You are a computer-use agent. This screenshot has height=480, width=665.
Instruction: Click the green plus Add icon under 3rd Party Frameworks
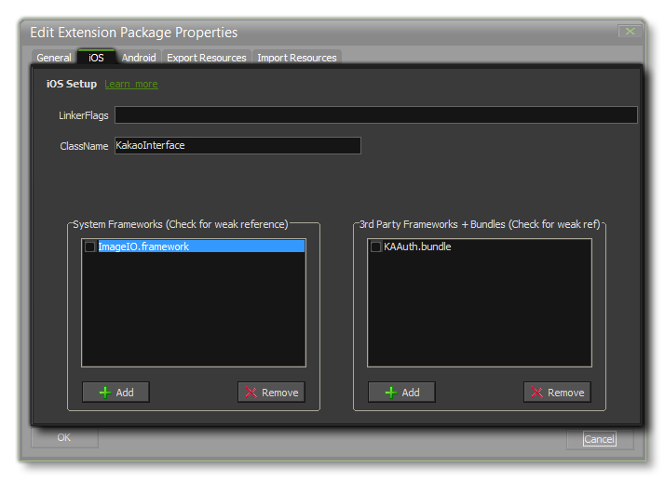point(390,393)
